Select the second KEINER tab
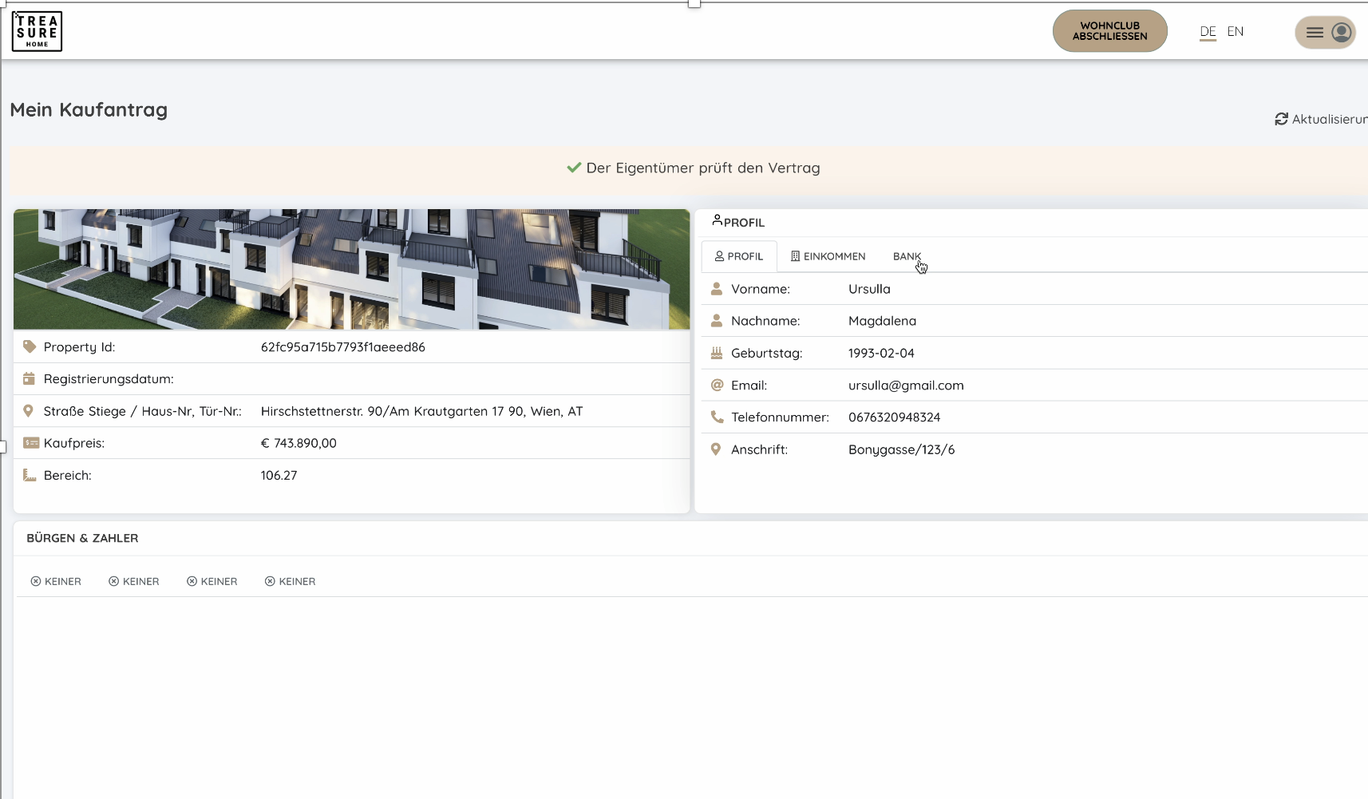The width and height of the screenshot is (1368, 799). 134,581
